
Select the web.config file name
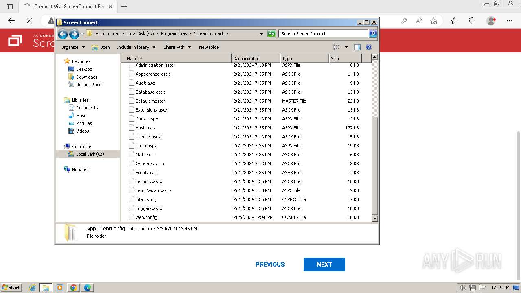pos(147,217)
